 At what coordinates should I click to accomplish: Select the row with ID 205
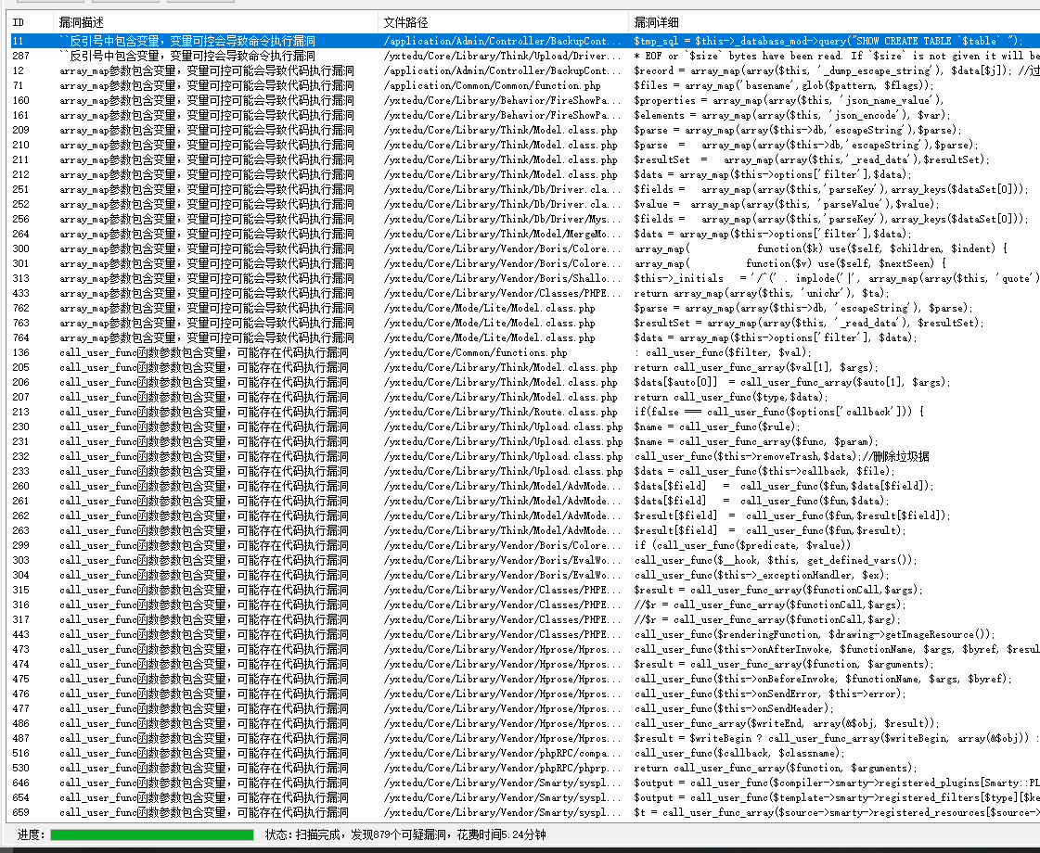click(x=525, y=367)
